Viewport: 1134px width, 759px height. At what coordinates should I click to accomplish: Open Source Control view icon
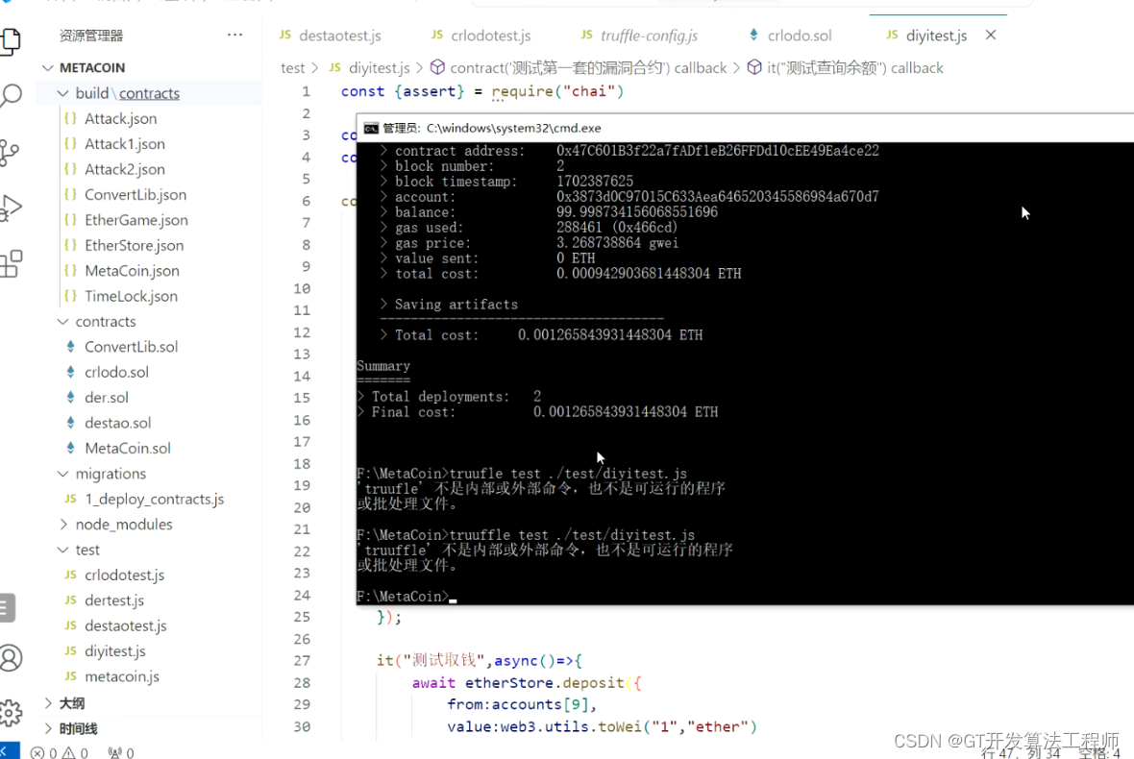pyautogui.click(x=10, y=152)
